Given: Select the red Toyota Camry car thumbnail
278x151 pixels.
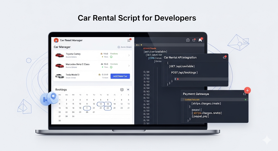Looking at the screenshot, I should pos(59,55).
